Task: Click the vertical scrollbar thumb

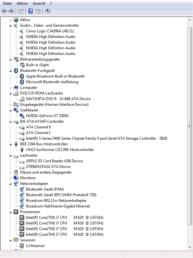Action: pos(190,126)
